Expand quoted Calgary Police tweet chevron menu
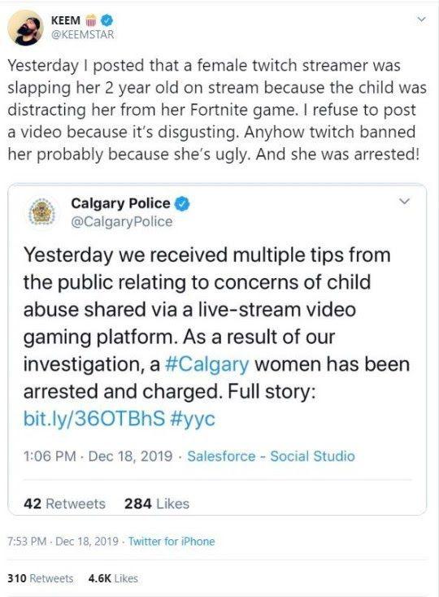The width and height of the screenshot is (439, 597). pos(404,201)
